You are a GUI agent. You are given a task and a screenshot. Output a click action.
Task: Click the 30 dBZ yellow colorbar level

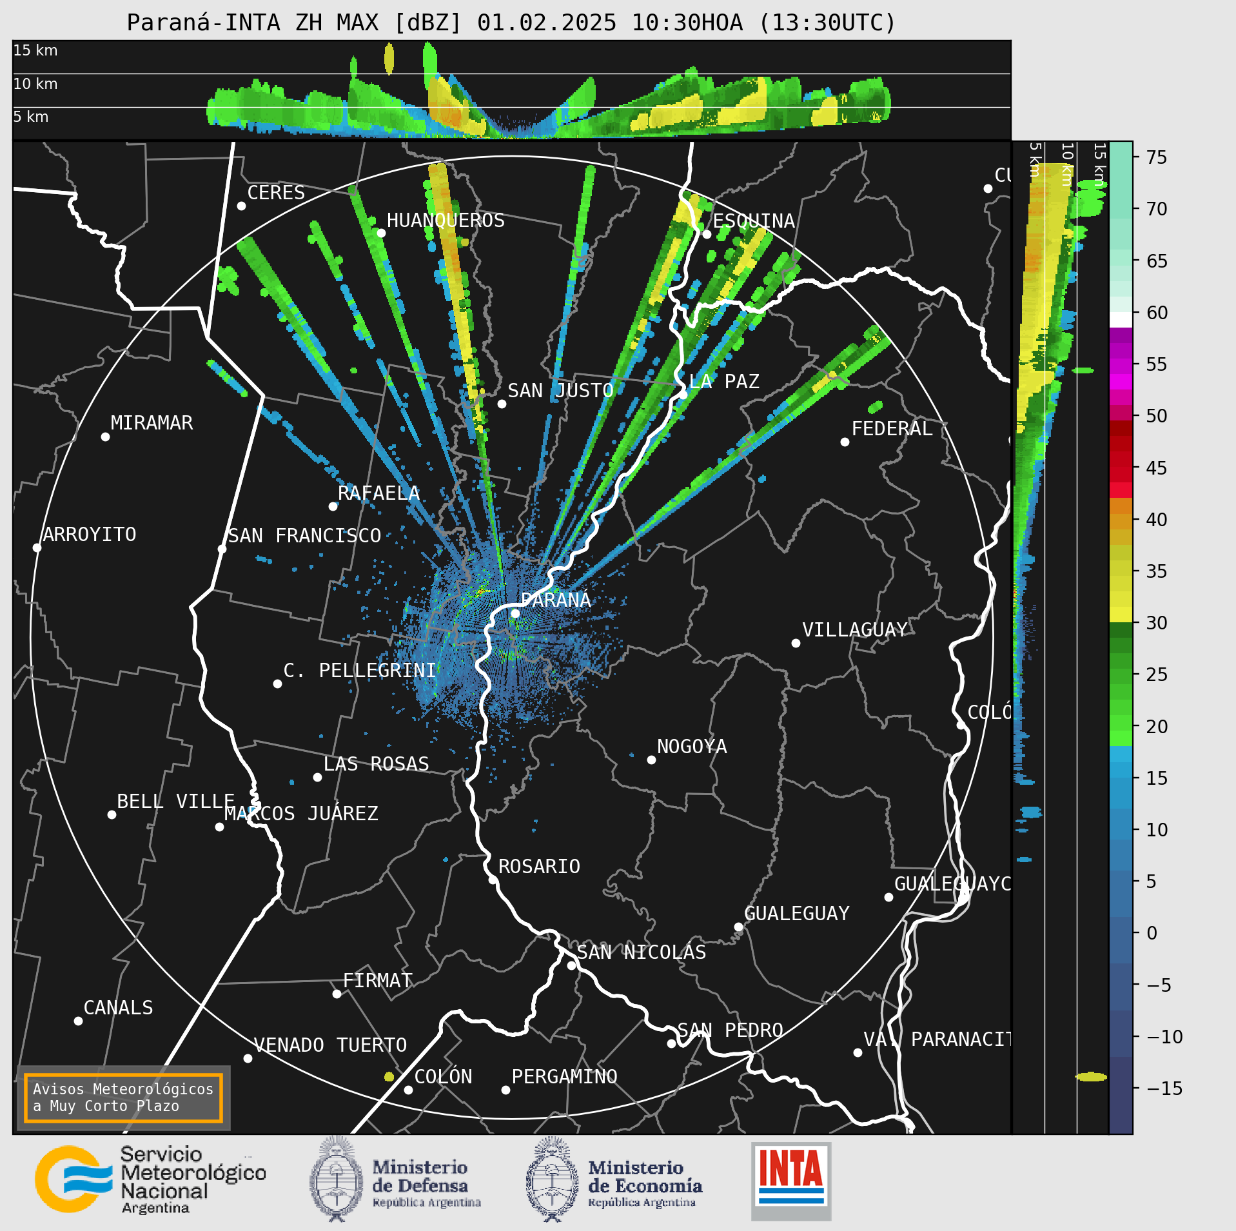[1121, 615]
